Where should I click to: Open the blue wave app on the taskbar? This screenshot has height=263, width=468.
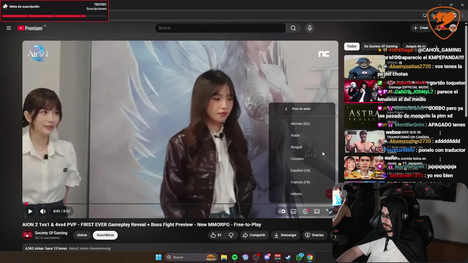click(245, 257)
